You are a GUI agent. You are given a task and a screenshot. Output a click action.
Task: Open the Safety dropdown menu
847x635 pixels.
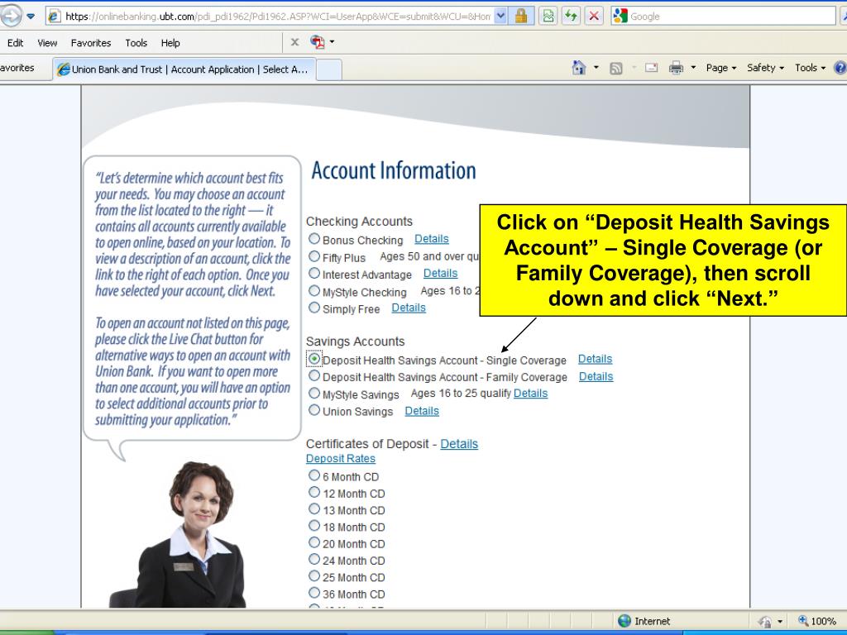click(x=764, y=68)
